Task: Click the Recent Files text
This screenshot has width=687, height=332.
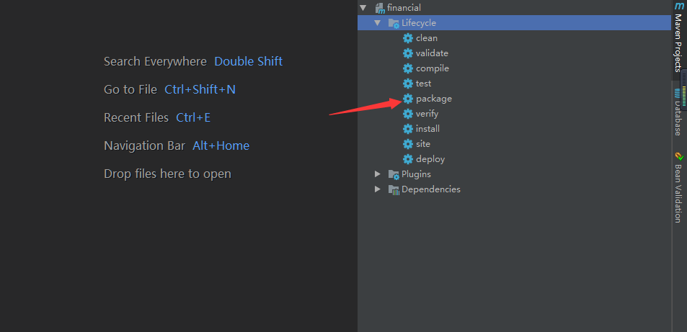Action: click(136, 117)
